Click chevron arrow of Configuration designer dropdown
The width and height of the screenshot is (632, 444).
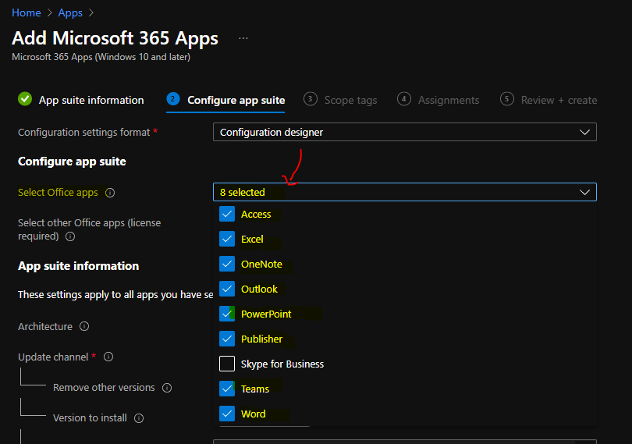[x=584, y=133]
